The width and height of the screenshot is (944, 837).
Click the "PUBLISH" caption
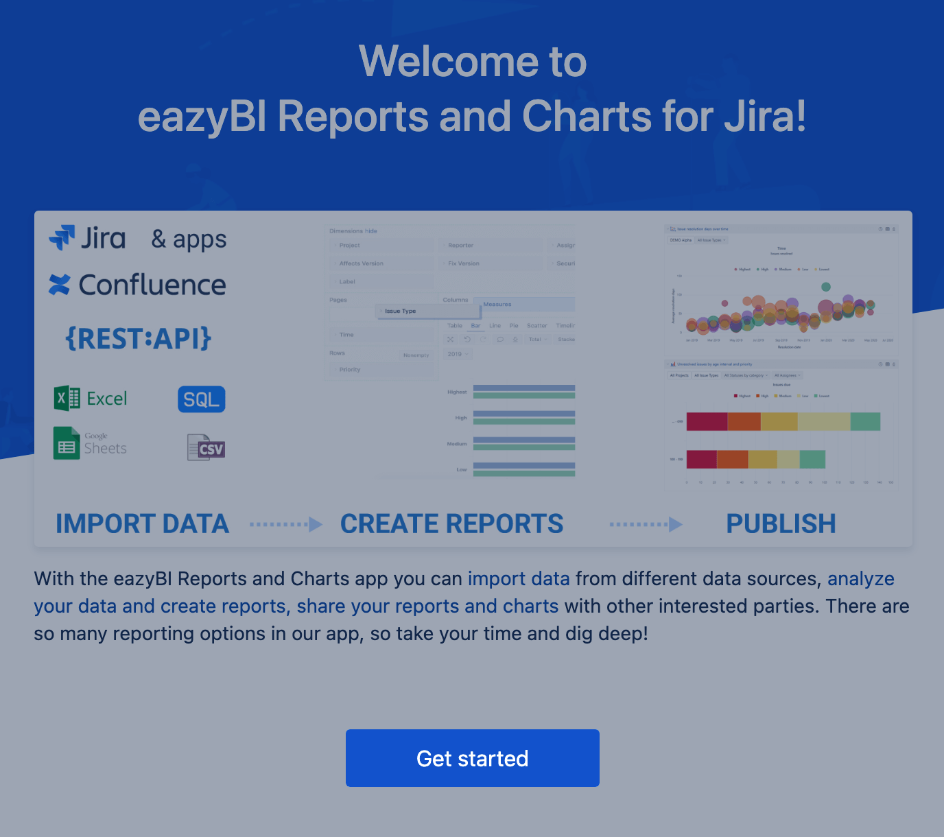click(781, 524)
